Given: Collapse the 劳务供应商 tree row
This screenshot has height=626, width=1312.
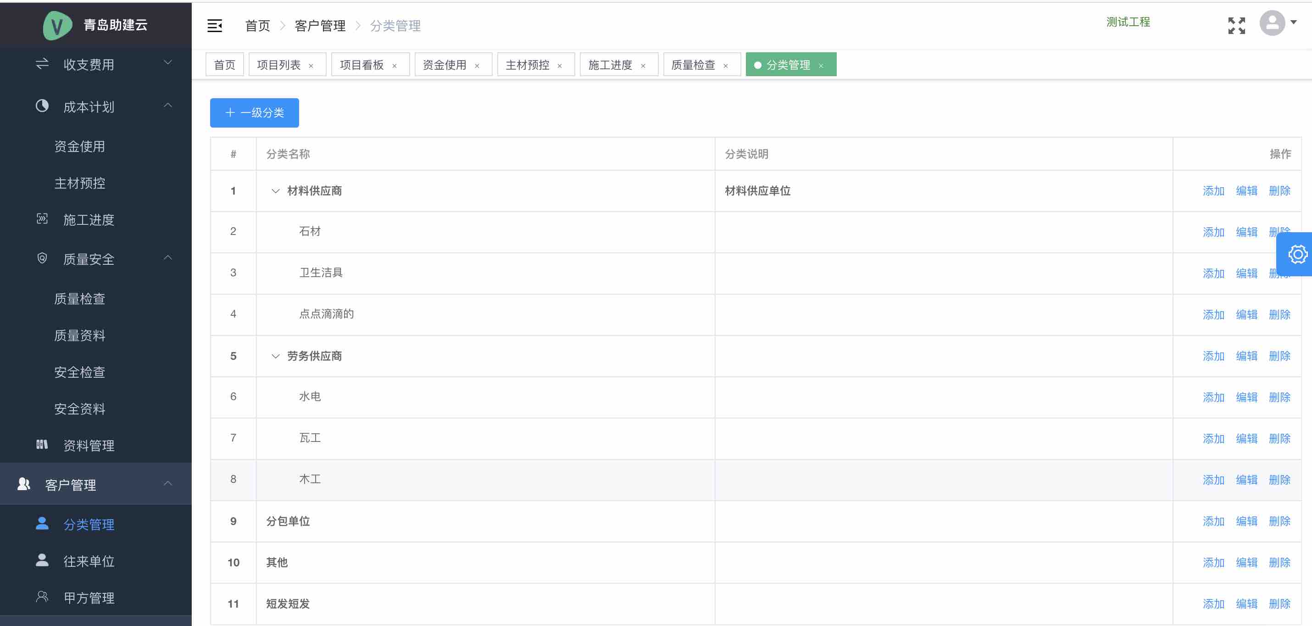Looking at the screenshot, I should [x=276, y=356].
